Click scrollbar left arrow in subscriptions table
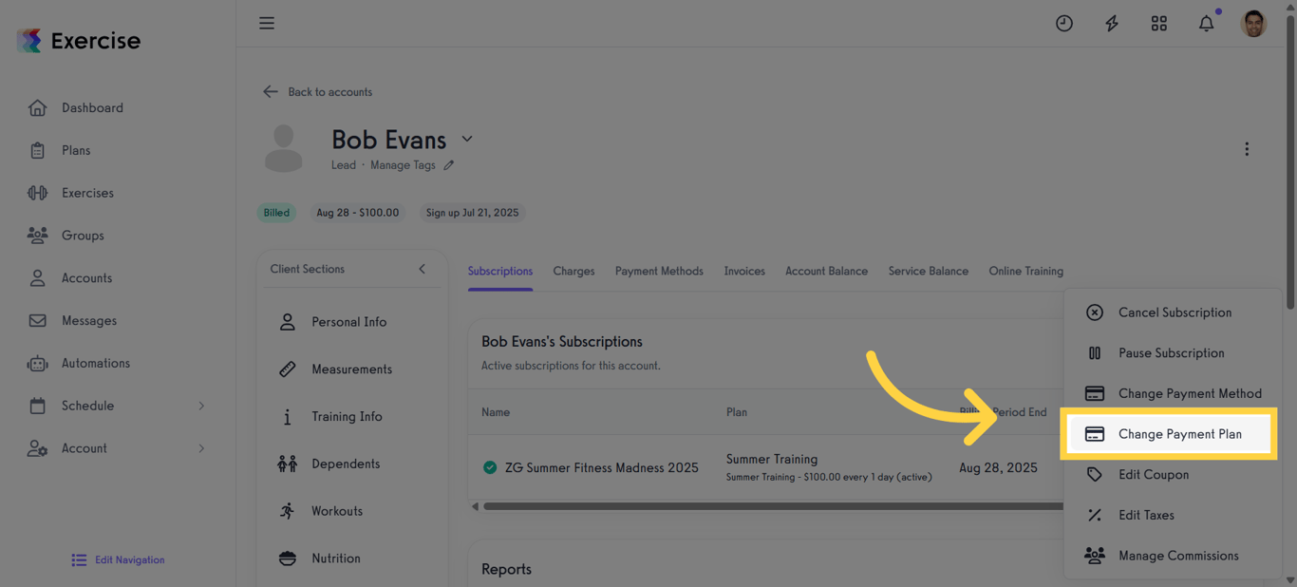 [475, 506]
